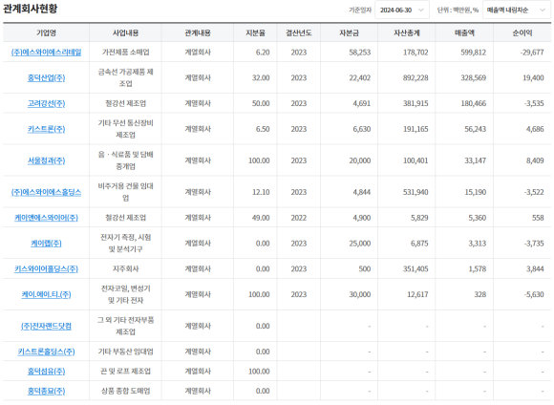The height and width of the screenshot is (405, 554).
Task: Select the 지주회사 business cell
Action: (x=125, y=269)
